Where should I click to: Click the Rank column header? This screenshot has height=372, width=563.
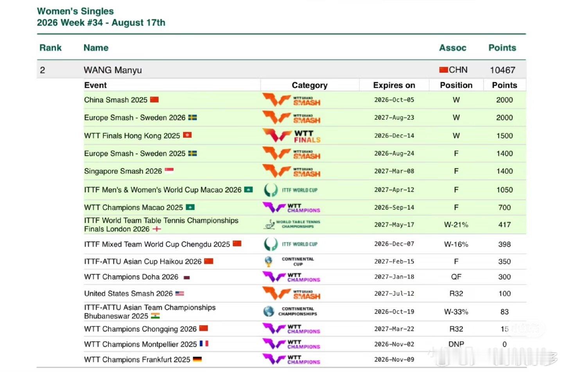coord(50,48)
